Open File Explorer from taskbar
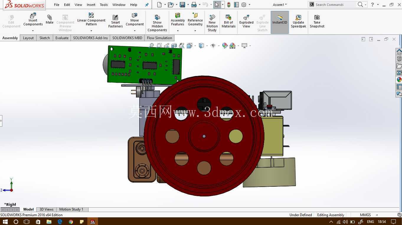This screenshot has height=225, width=402. pos(49,221)
